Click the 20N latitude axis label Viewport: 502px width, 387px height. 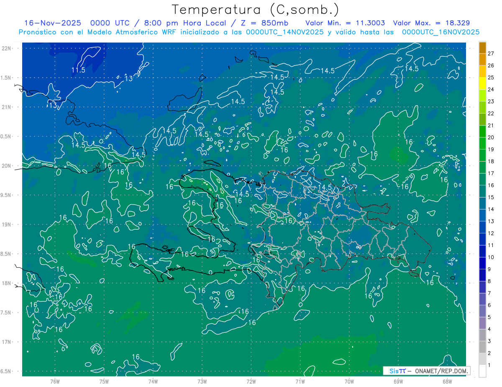7,166
